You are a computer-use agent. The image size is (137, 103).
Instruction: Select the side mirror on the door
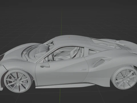(45, 65)
